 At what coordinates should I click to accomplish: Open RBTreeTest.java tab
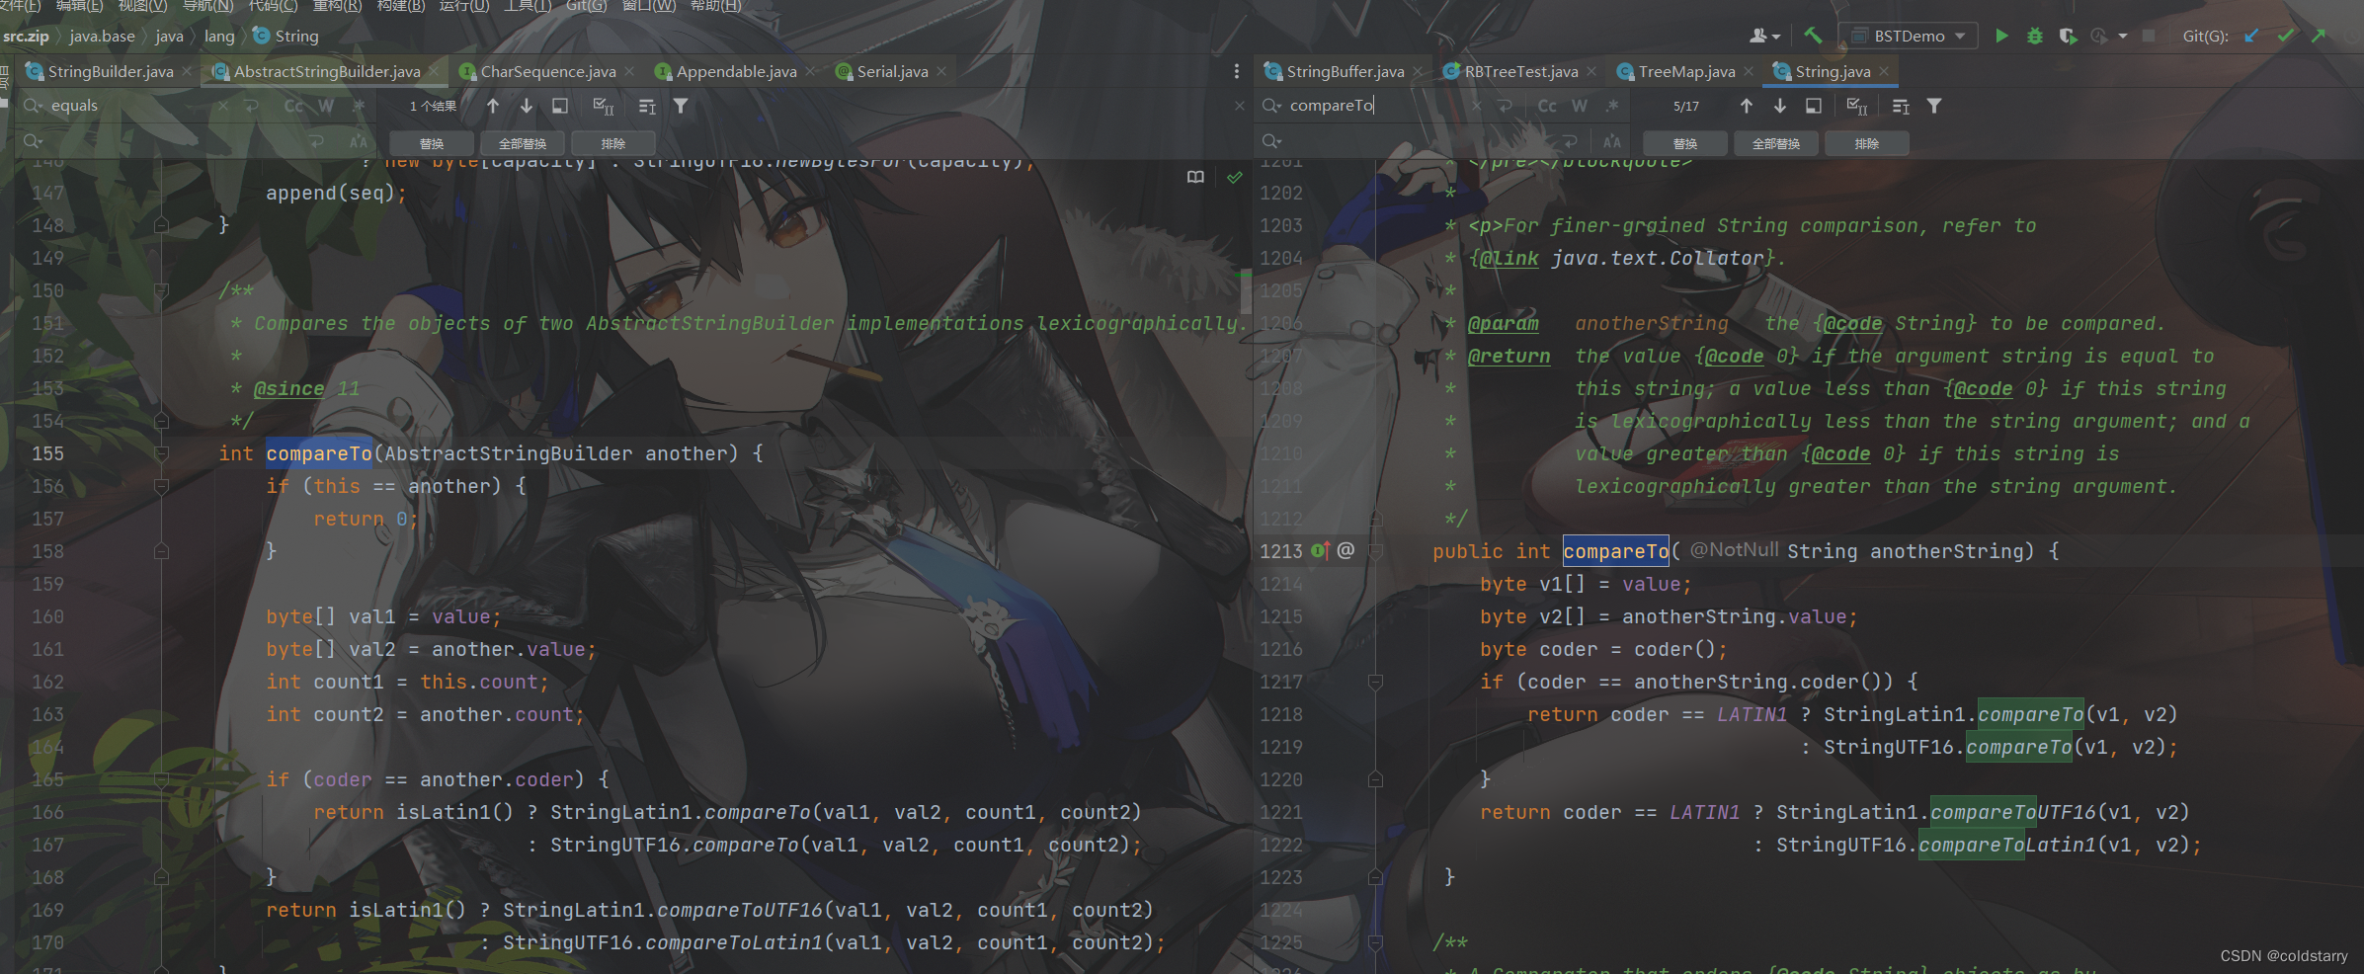click(1520, 71)
